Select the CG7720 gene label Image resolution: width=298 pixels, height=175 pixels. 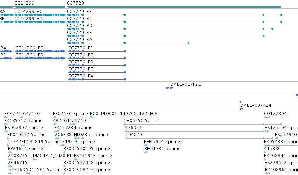coord(75,3)
